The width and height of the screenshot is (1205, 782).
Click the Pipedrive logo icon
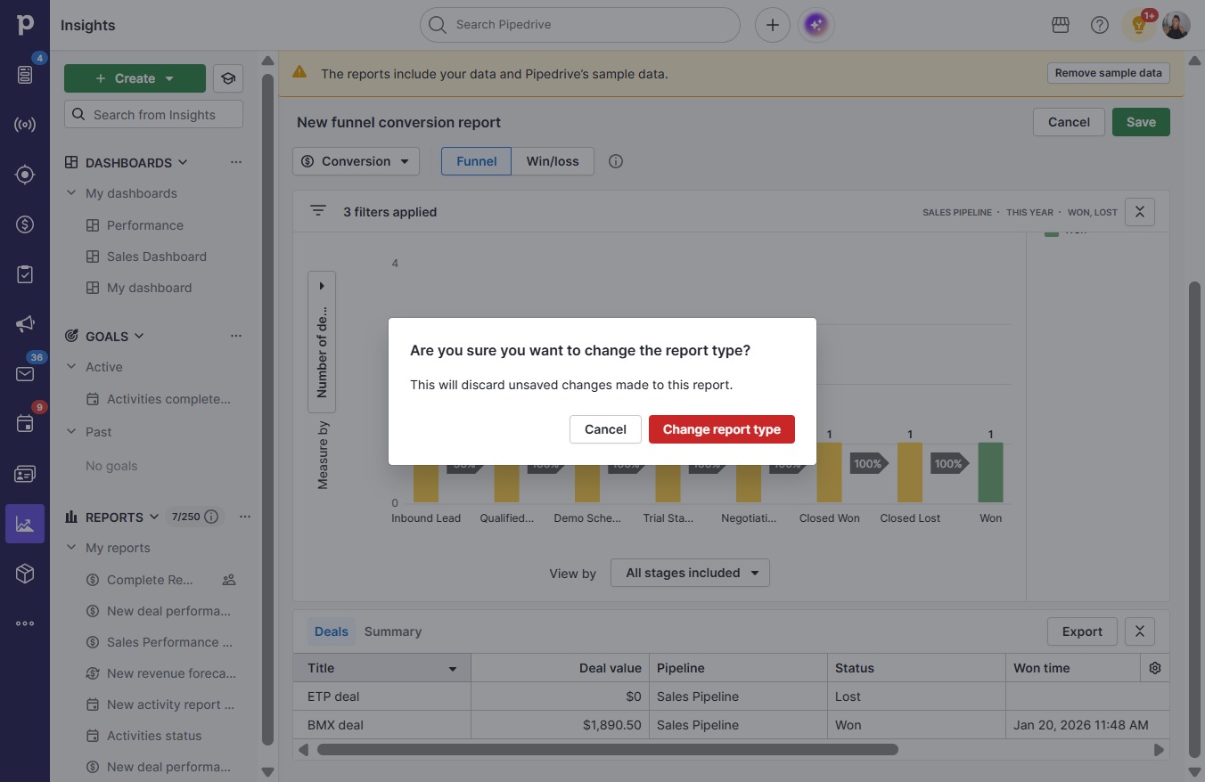pyautogui.click(x=25, y=25)
